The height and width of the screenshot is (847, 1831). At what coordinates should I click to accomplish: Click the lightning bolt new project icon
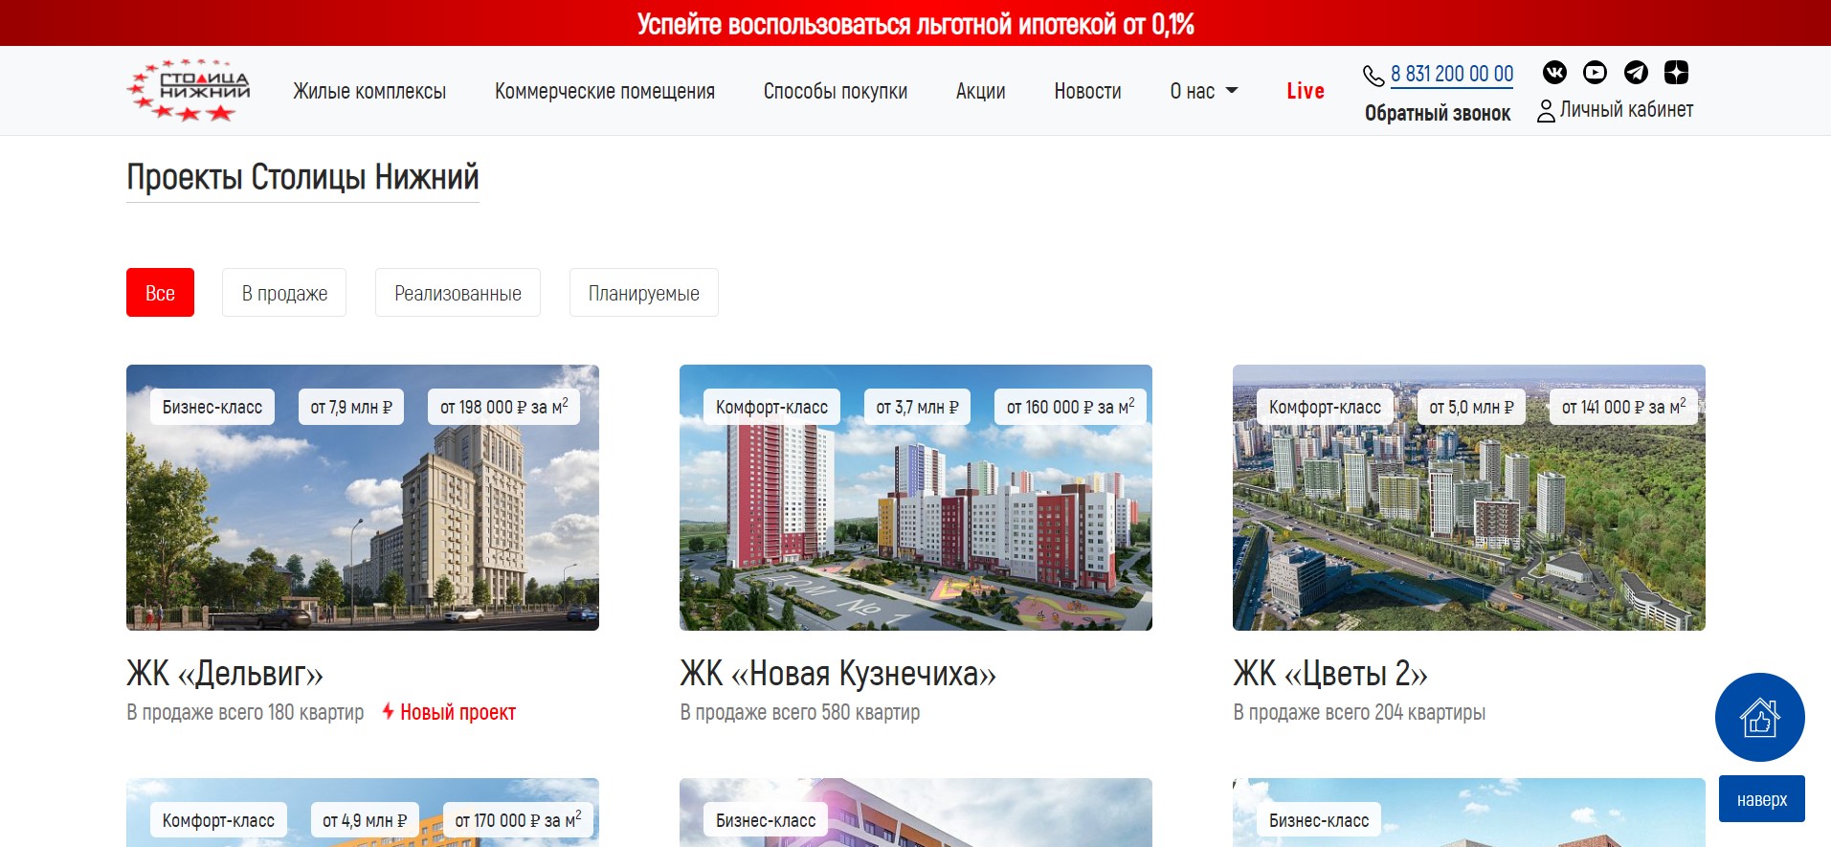point(388,711)
